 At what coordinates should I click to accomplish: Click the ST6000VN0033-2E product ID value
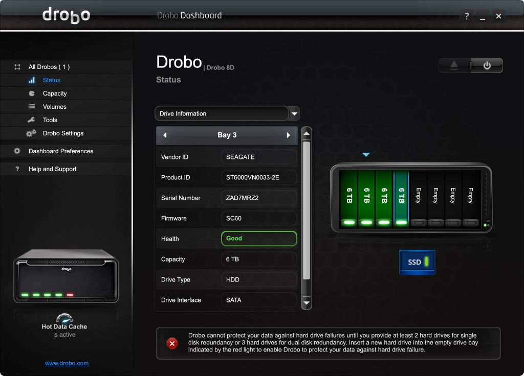(259, 177)
